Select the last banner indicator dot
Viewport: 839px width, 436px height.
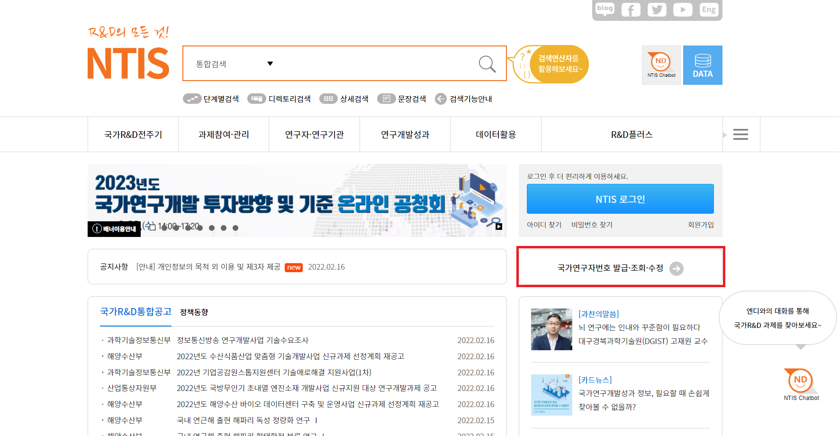click(235, 228)
